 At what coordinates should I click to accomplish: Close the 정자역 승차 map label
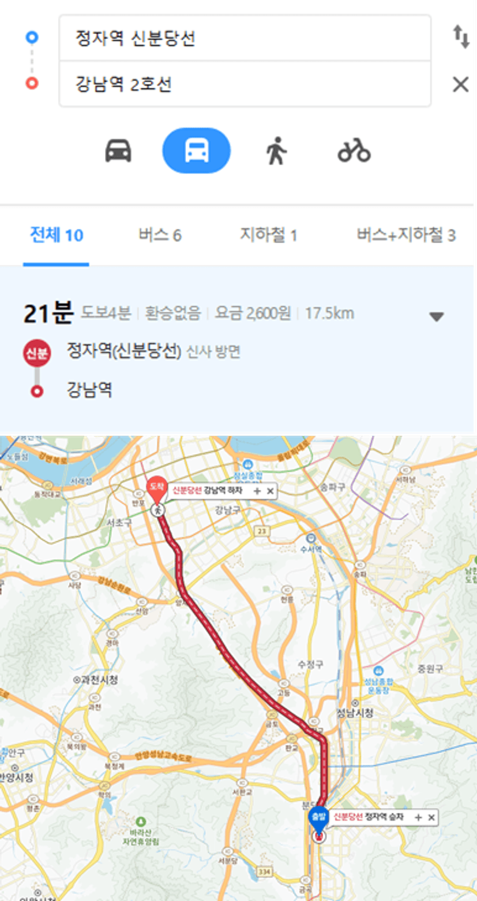430,817
